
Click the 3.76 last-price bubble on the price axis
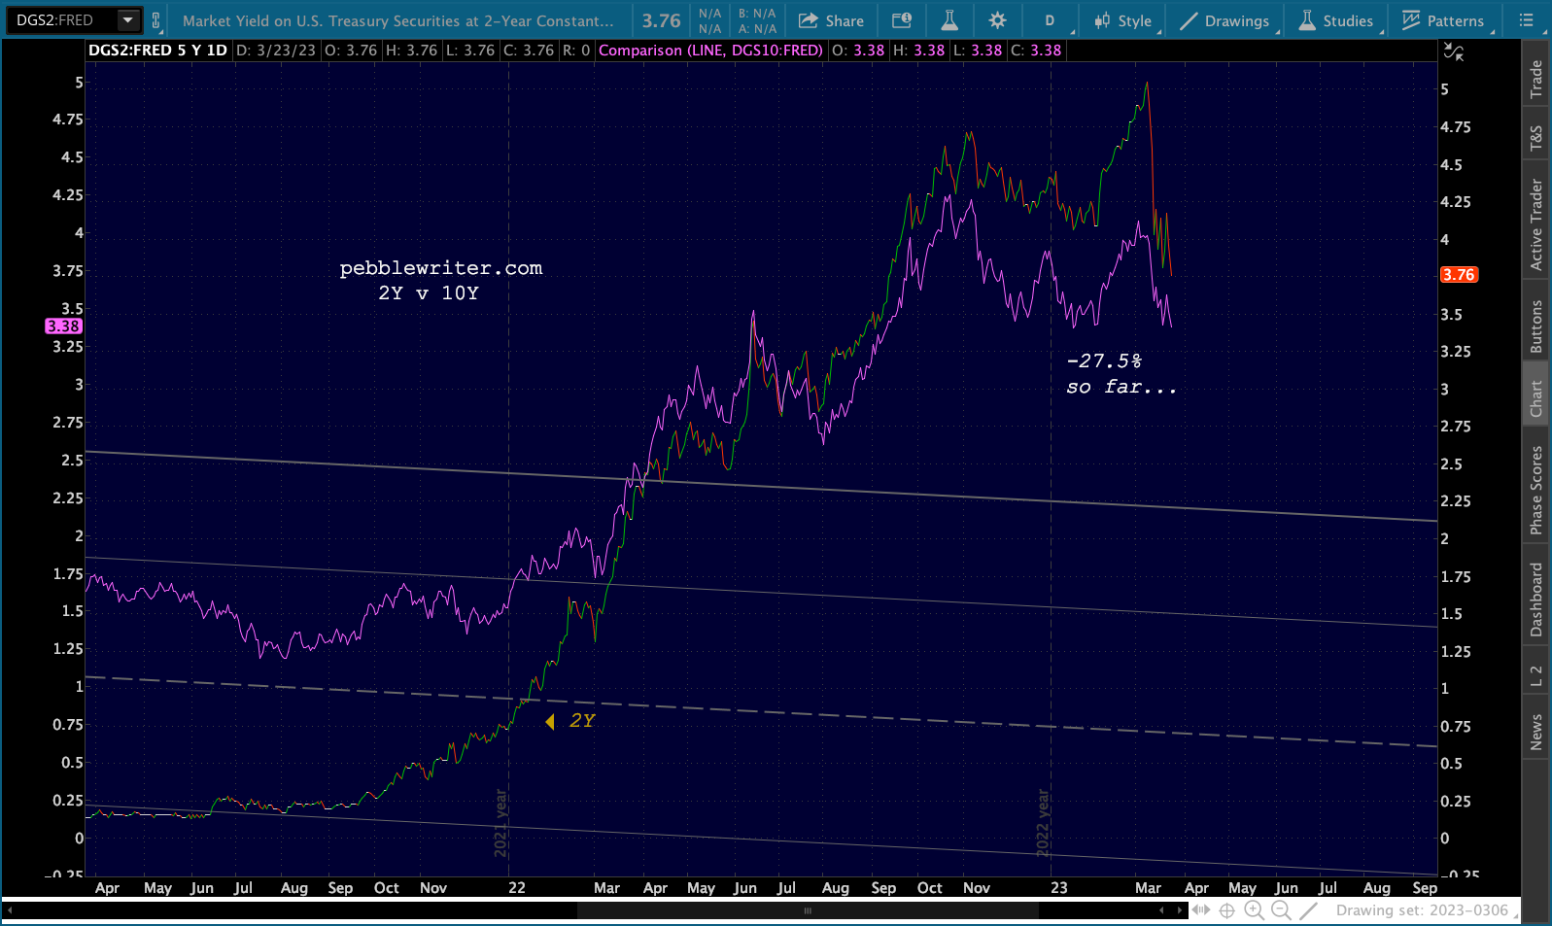click(1459, 275)
